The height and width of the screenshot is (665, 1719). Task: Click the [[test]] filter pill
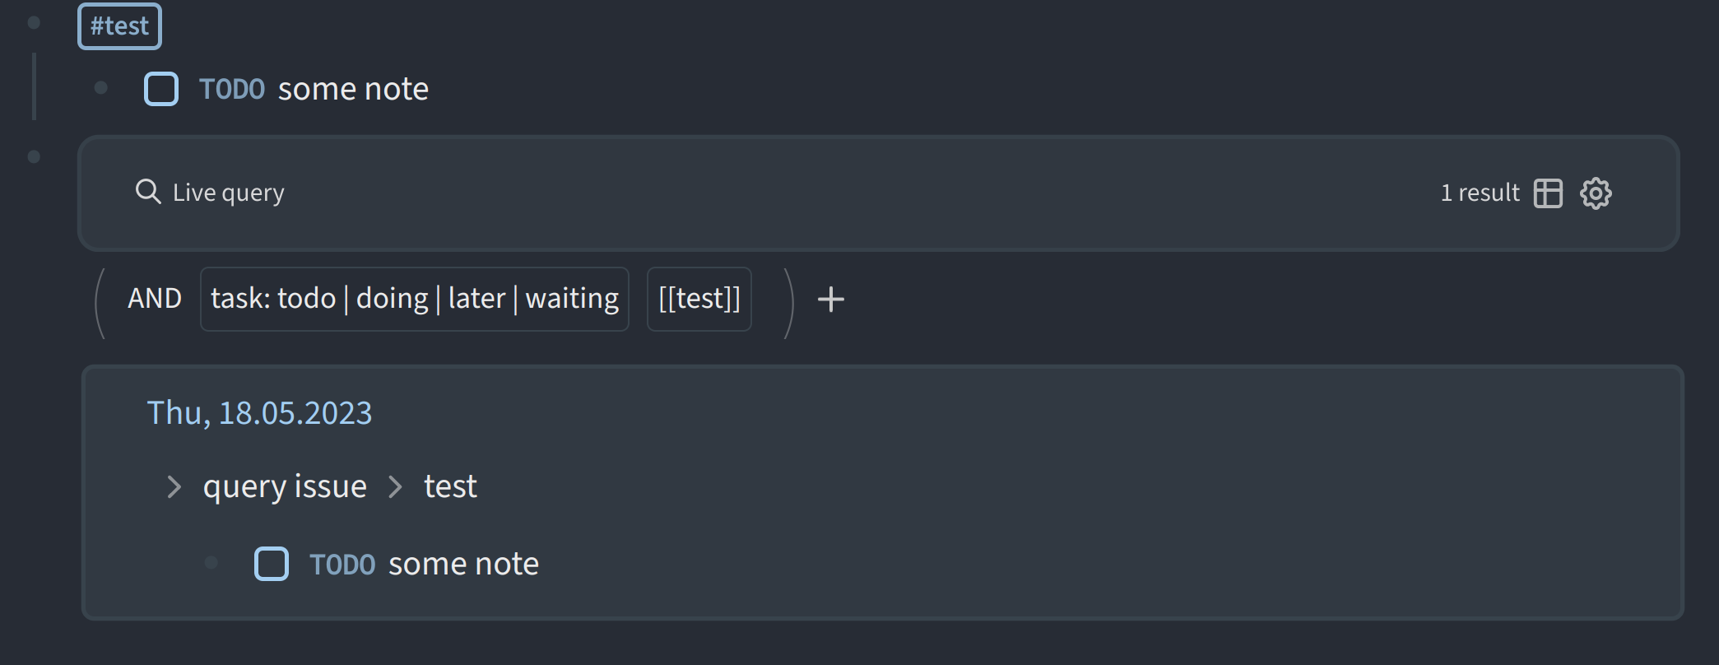coord(698,299)
